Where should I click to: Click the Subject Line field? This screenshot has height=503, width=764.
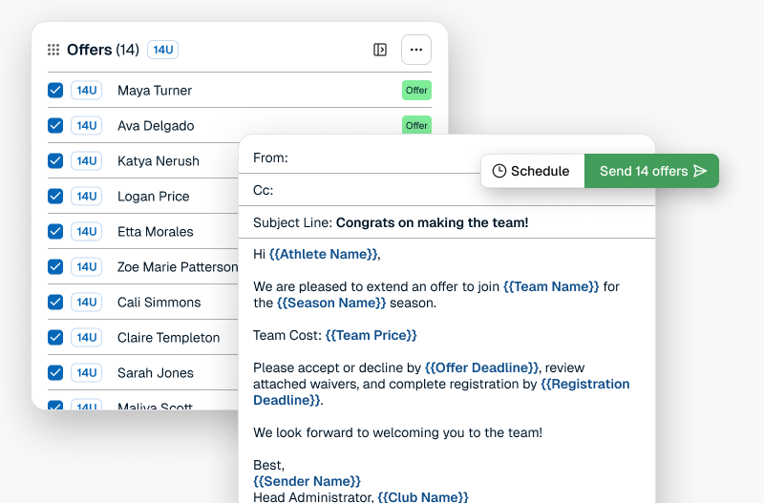[x=447, y=222]
